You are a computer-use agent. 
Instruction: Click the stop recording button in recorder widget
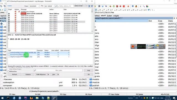pos(133,46)
